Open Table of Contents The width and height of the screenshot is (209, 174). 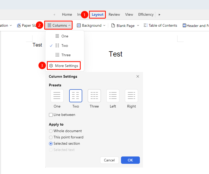(160, 25)
